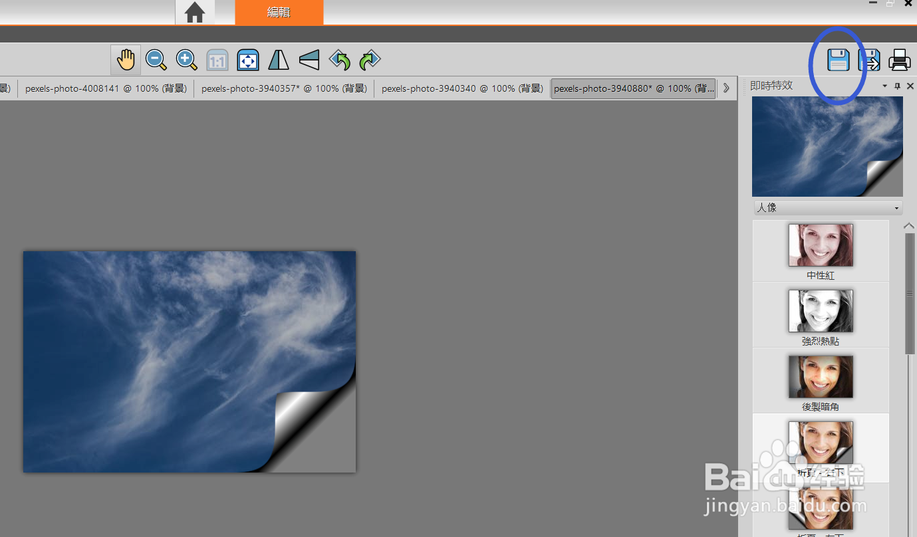917x537 pixels.
Task: Open the 人像 effect category dropdown
Action: 828,208
